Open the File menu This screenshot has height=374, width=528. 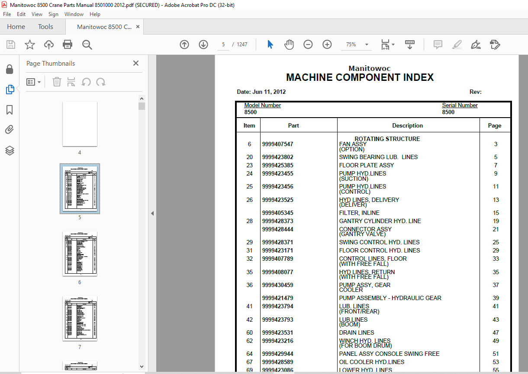7,14
